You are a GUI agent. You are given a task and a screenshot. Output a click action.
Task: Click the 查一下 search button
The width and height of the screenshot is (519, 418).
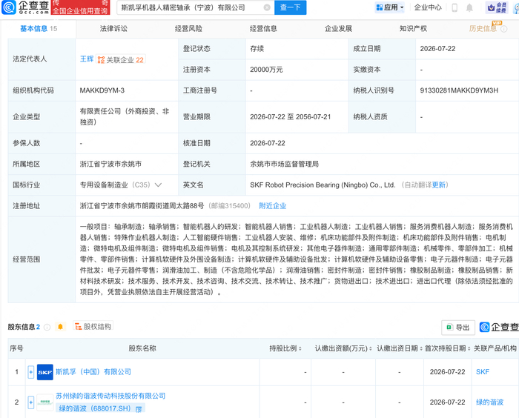click(x=291, y=7)
